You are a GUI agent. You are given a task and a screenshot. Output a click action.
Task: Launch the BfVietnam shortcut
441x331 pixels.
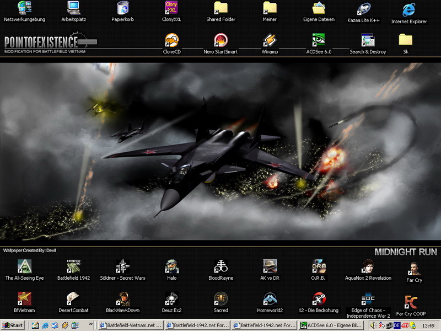24,302
